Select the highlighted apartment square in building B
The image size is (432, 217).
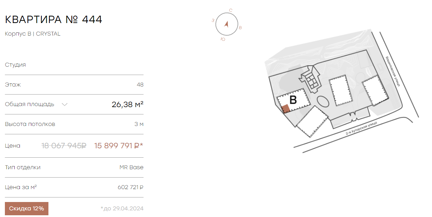tap(286, 109)
